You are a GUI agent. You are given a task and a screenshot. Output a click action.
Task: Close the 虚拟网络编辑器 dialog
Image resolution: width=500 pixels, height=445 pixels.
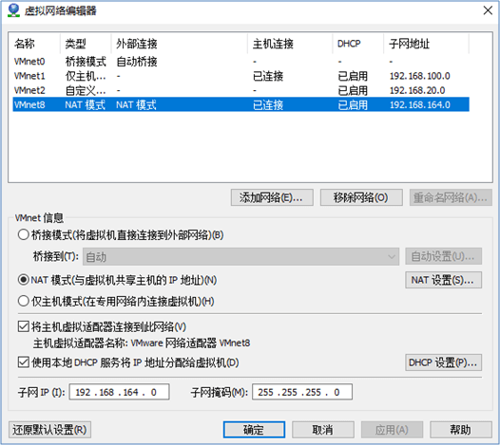tap(488, 10)
